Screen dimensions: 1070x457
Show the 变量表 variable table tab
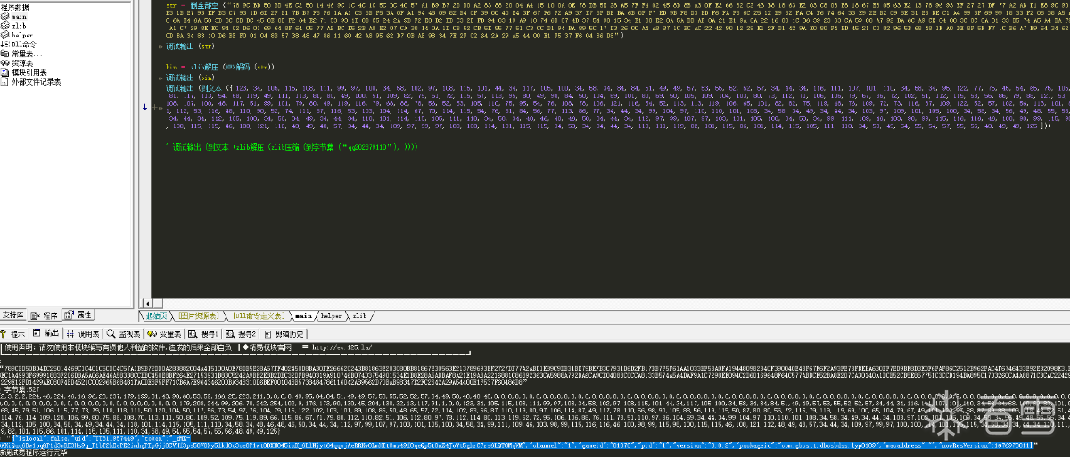point(165,333)
